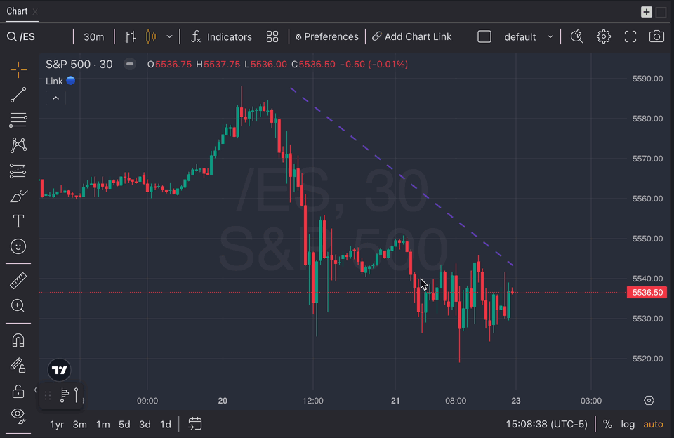Image resolution: width=674 pixels, height=438 pixels.
Task: Select the brush drawing tool
Action: pos(18,197)
